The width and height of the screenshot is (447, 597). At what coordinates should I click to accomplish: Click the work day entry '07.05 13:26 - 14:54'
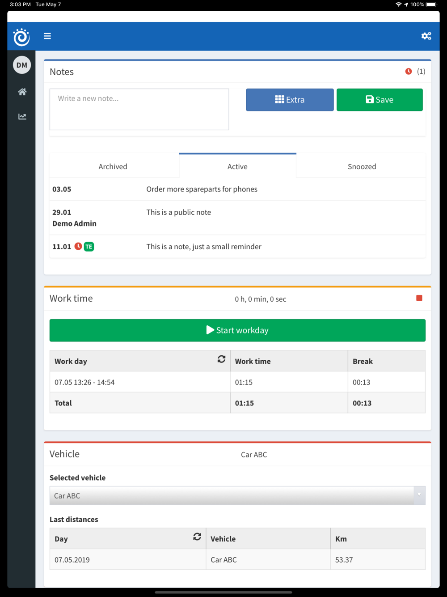point(84,382)
